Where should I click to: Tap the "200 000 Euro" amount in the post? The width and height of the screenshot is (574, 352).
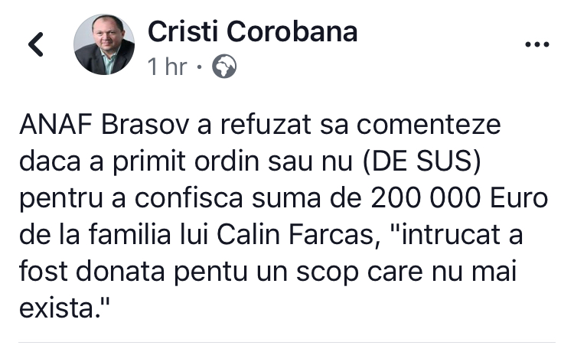point(459,198)
